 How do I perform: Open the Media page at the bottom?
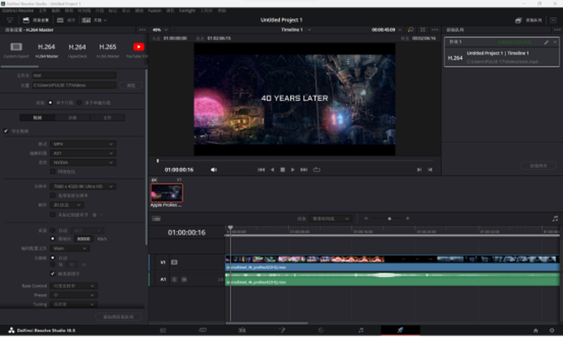163,330
